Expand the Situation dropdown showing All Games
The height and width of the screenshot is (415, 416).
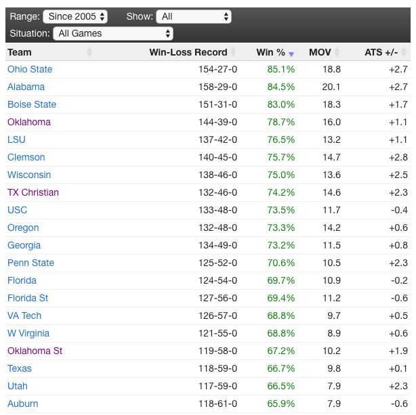(x=113, y=33)
